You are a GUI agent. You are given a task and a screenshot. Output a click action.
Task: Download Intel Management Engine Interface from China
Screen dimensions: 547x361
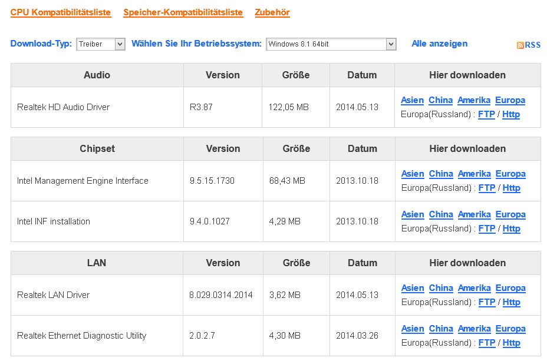(441, 174)
